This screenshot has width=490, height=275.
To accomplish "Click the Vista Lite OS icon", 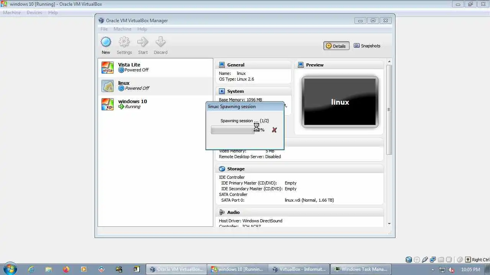I will (108, 68).
